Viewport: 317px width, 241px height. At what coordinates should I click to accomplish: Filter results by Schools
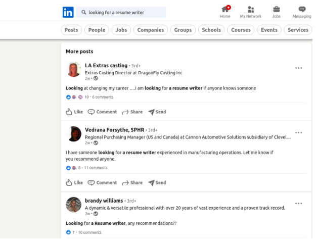pyautogui.click(x=211, y=30)
